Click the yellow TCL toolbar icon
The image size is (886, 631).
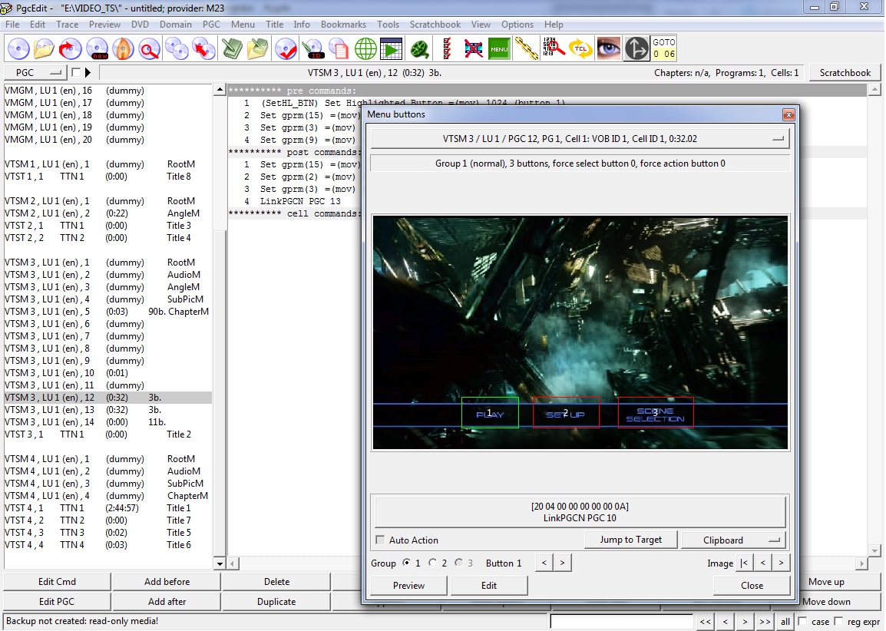click(x=581, y=48)
